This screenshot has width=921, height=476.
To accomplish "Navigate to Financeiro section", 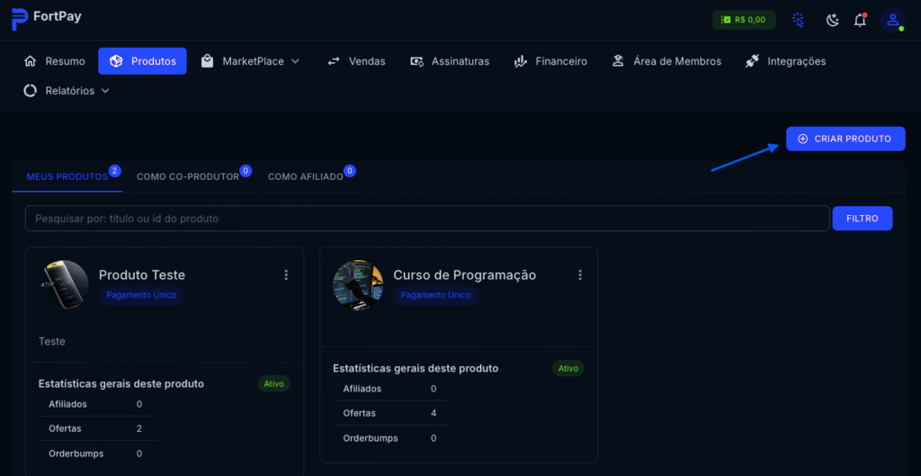I will (550, 61).
